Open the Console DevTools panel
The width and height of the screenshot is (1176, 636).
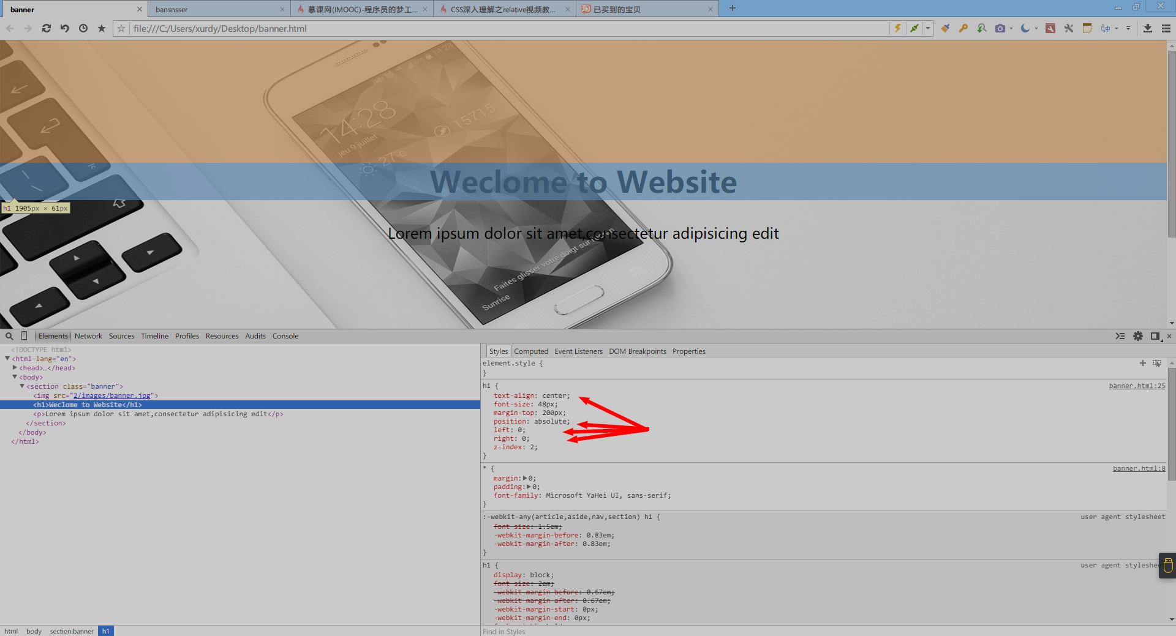click(285, 336)
